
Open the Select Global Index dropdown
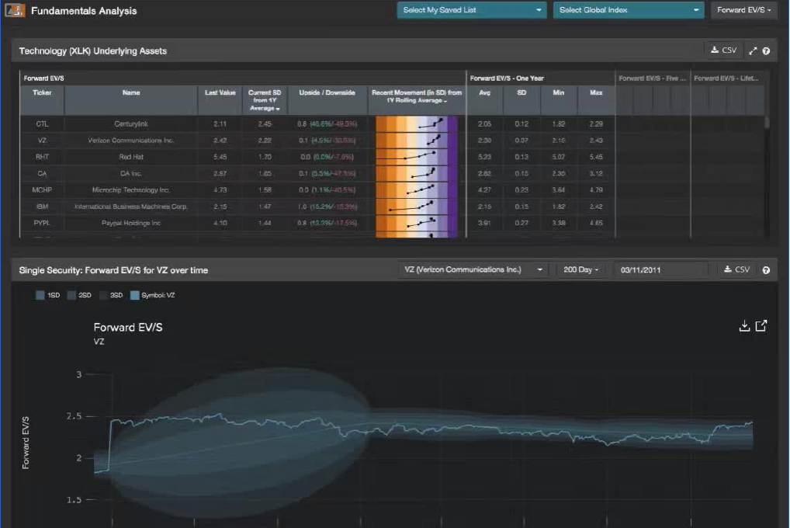point(629,10)
